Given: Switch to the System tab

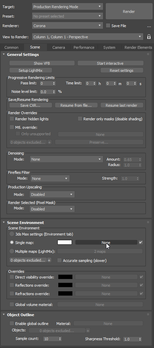Looking at the screenshot, I should click(109, 47).
